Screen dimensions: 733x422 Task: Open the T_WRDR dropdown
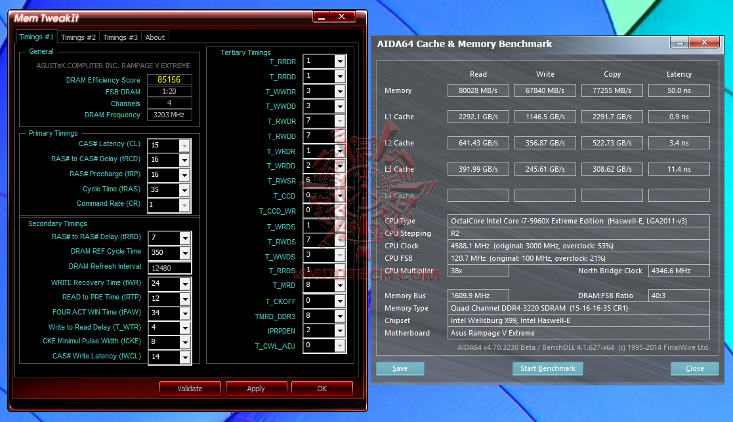(340, 151)
